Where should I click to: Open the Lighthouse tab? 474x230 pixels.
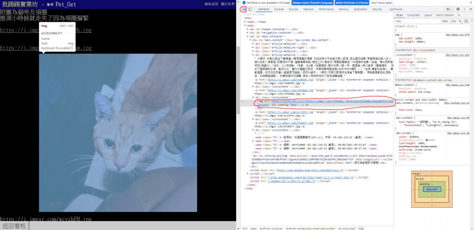click(x=395, y=9)
